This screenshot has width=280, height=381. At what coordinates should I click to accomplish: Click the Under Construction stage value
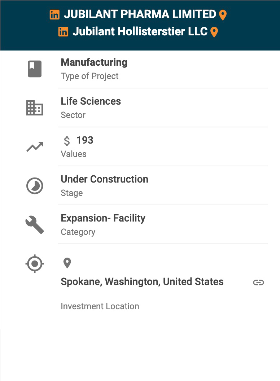point(104,179)
